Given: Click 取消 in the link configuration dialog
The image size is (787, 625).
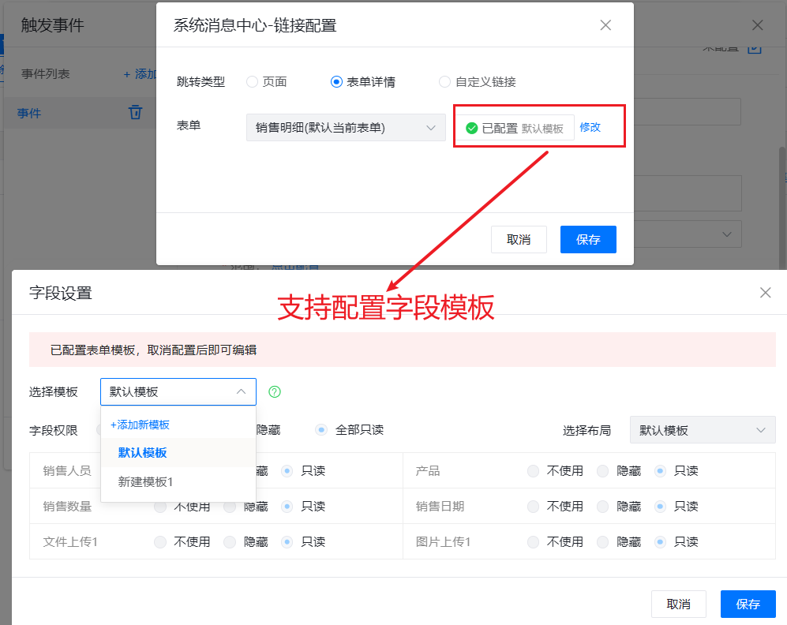Looking at the screenshot, I should (519, 240).
